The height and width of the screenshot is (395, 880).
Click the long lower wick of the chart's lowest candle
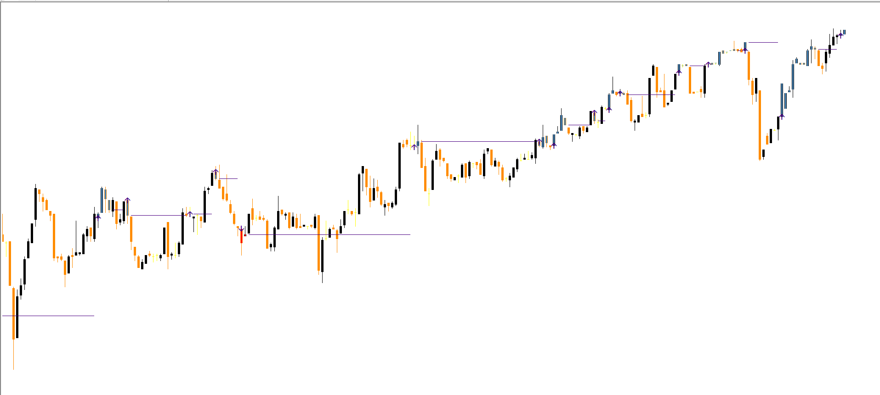click(x=13, y=354)
